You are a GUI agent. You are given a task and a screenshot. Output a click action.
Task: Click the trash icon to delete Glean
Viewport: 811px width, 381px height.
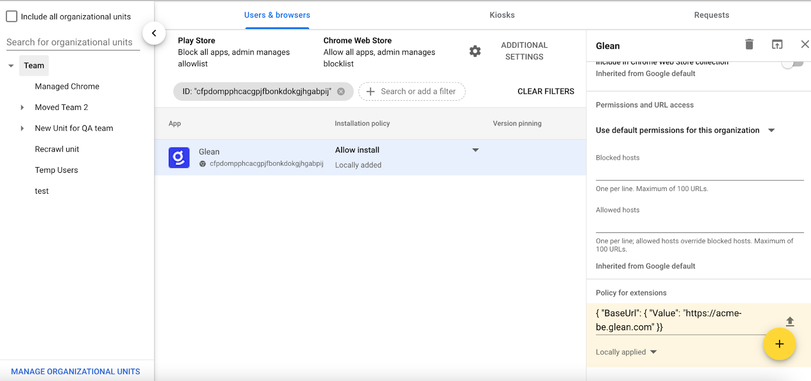pyautogui.click(x=749, y=45)
